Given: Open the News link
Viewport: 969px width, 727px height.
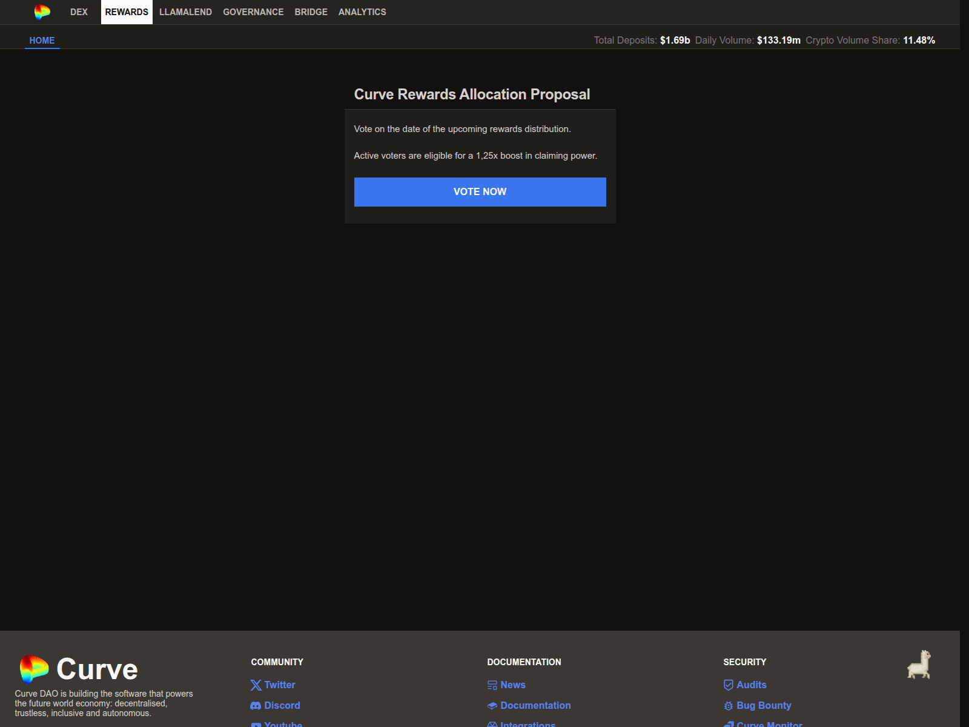Looking at the screenshot, I should coord(513,685).
